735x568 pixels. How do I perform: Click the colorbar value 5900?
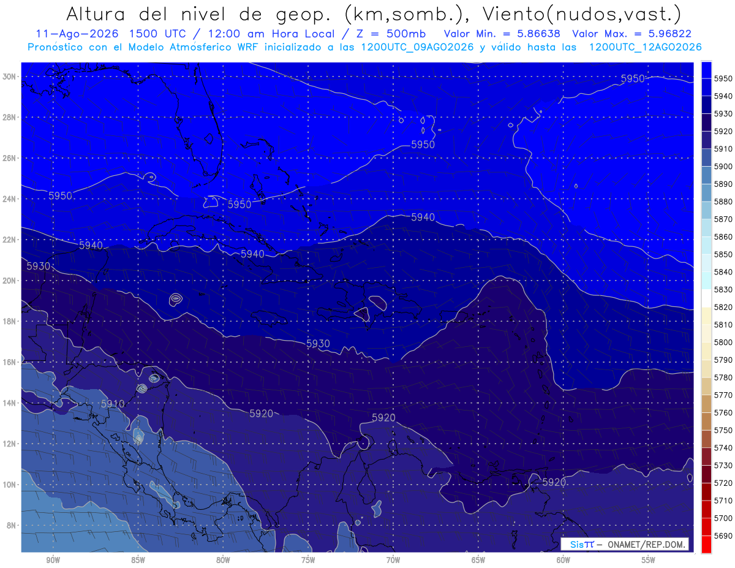click(x=723, y=166)
